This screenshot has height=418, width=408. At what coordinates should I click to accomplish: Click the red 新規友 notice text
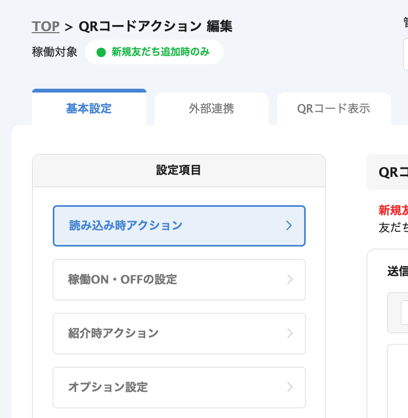tap(393, 211)
